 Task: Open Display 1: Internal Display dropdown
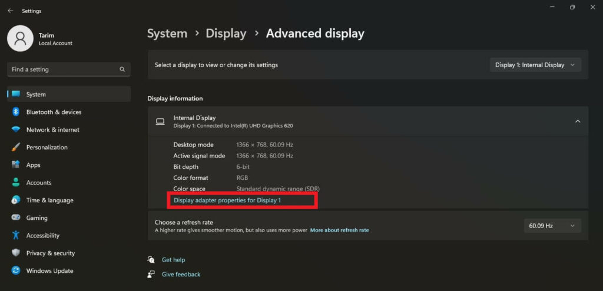click(535, 65)
